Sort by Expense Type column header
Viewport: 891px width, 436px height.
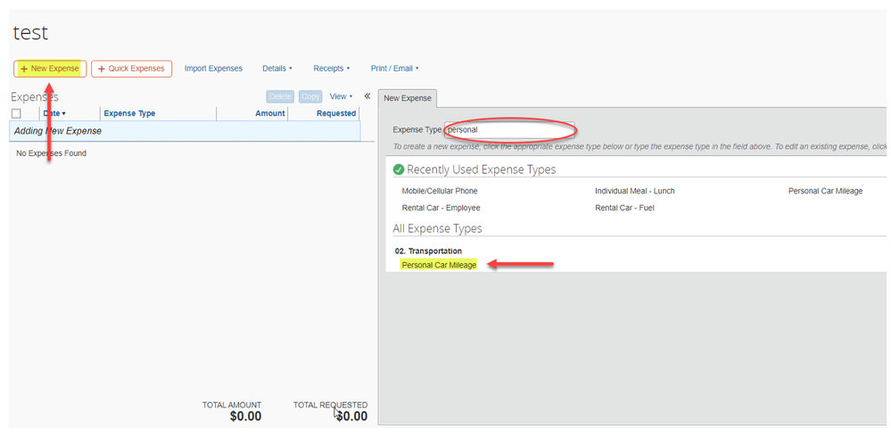click(129, 113)
